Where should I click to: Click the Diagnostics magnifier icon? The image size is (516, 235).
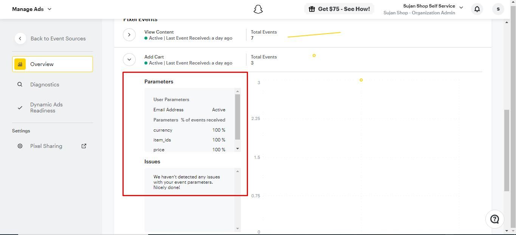click(x=20, y=84)
